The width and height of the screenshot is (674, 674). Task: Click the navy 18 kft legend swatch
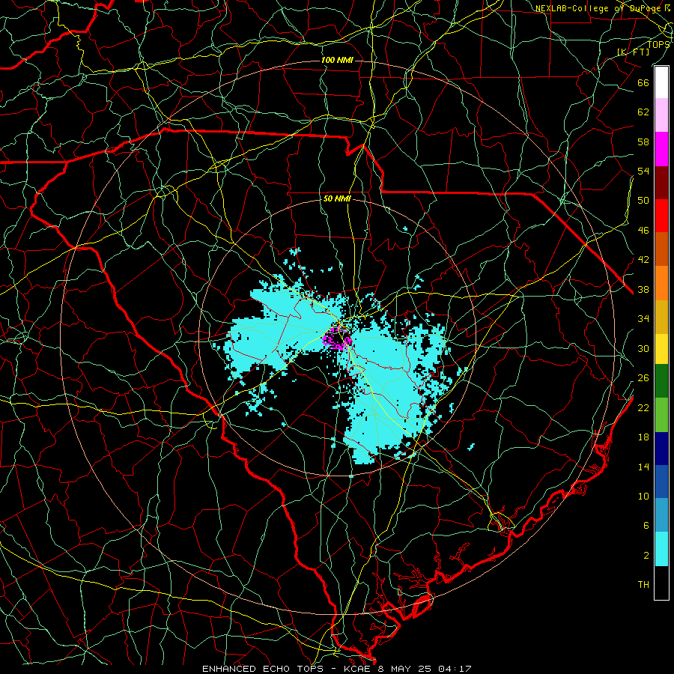point(661,449)
